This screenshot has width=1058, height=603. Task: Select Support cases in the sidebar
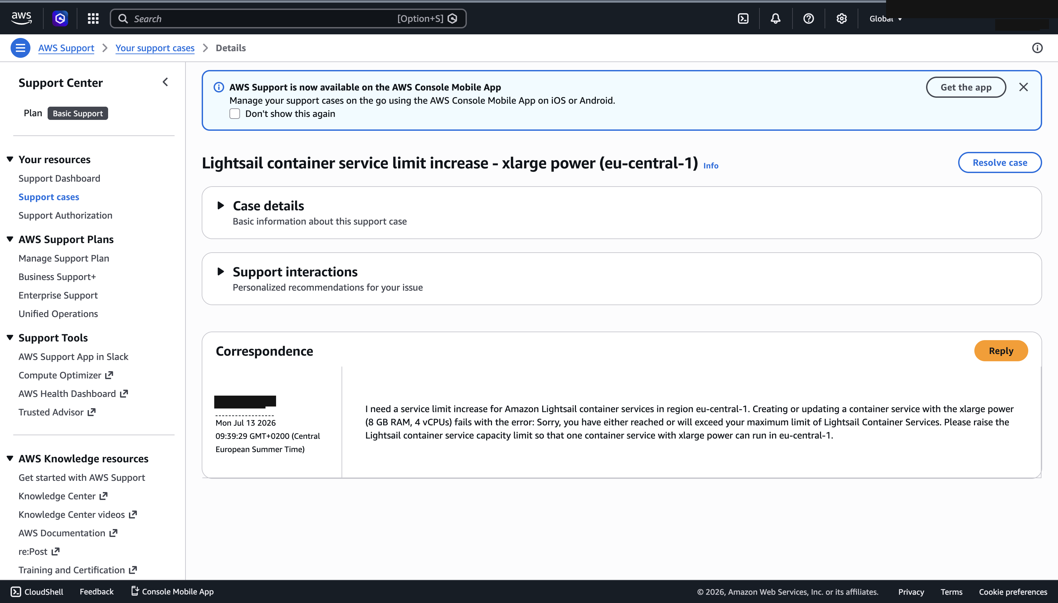click(x=49, y=197)
